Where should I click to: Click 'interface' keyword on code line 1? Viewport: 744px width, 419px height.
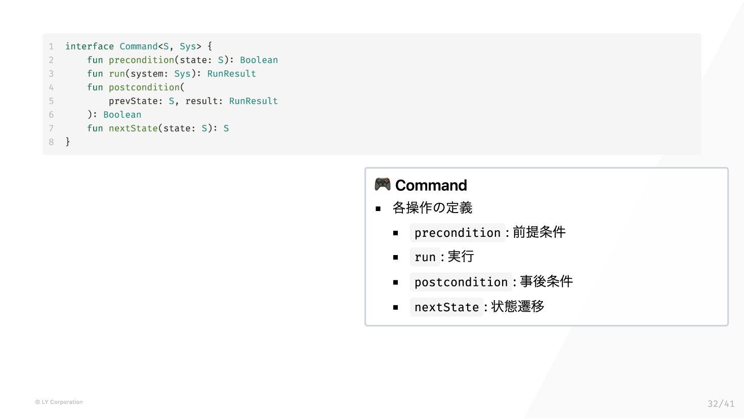pos(90,46)
